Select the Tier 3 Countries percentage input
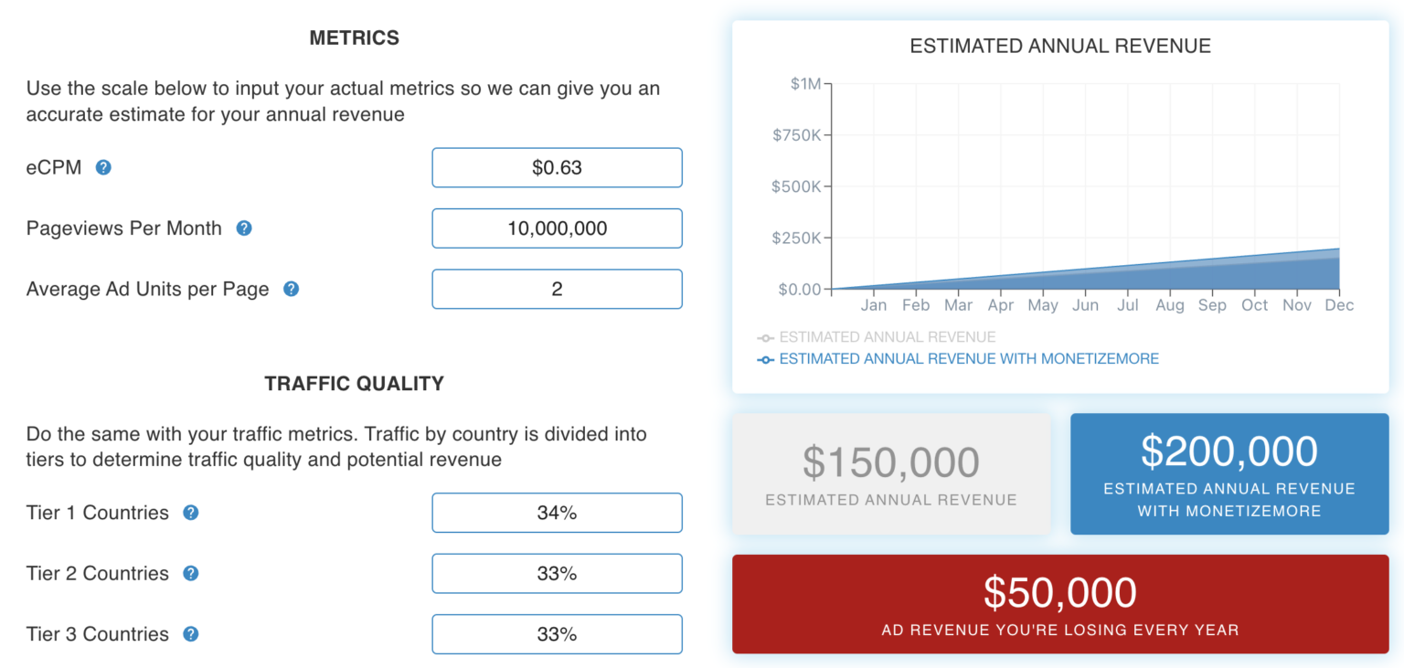Screen dimensions: 1404x668 coord(557,634)
